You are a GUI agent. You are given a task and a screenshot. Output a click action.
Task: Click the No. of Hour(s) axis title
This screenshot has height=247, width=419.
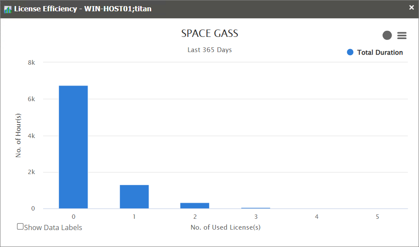point(18,135)
